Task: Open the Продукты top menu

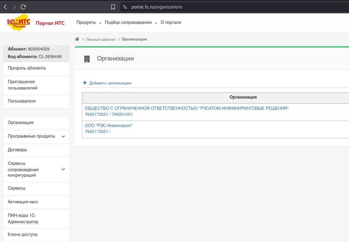Action: pyautogui.click(x=86, y=22)
